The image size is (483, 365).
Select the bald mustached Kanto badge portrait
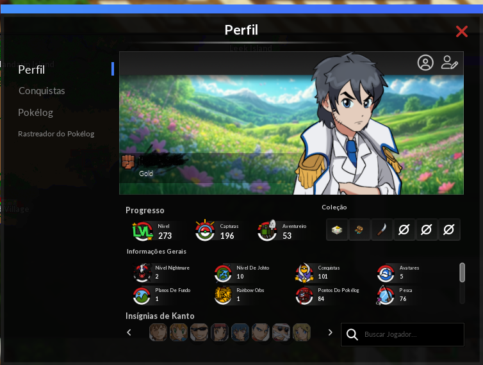point(281,332)
